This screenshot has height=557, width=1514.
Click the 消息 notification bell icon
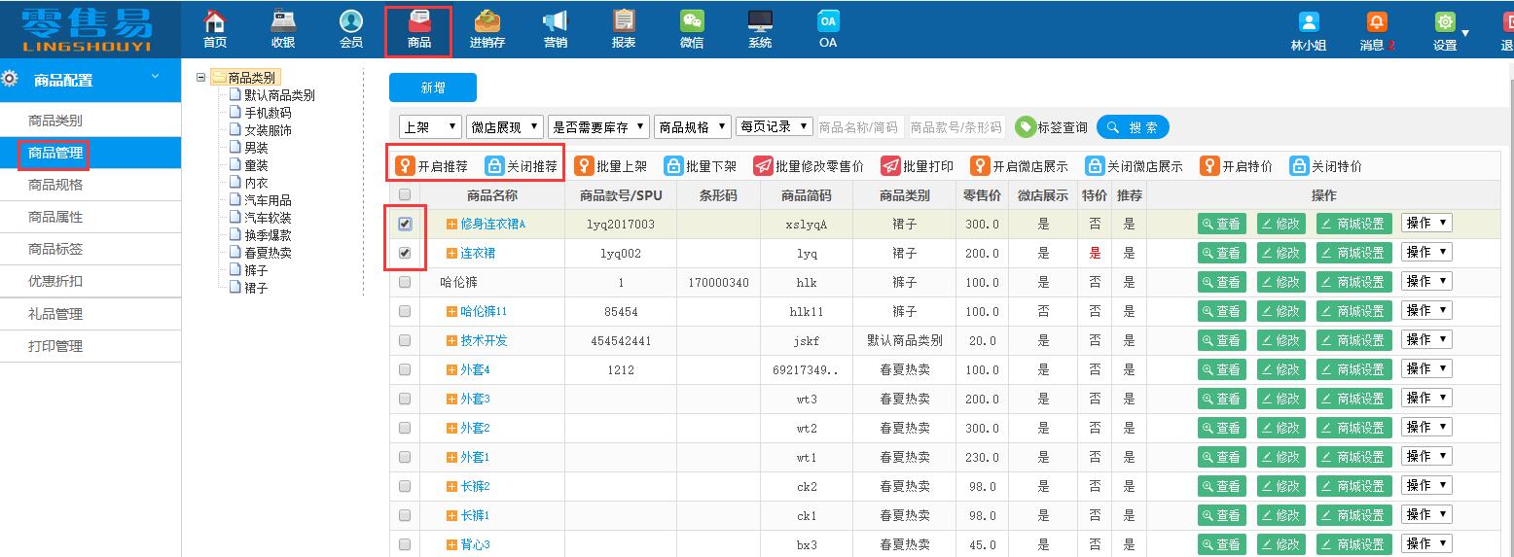click(1376, 23)
